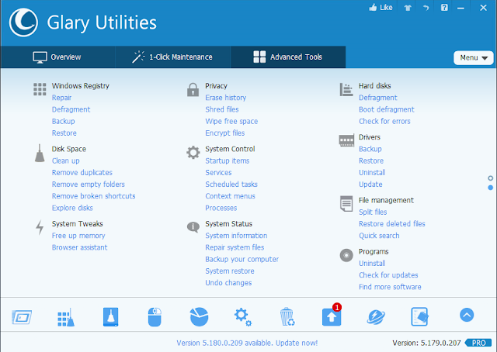Collapse the bottom toolbar with up chevron
Viewport: 497px width, 352px height.
(467, 315)
